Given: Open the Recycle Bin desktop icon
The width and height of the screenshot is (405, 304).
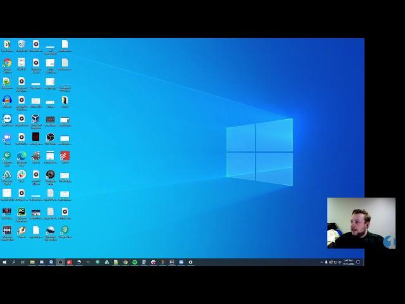Looking at the screenshot, I should tap(22, 44).
